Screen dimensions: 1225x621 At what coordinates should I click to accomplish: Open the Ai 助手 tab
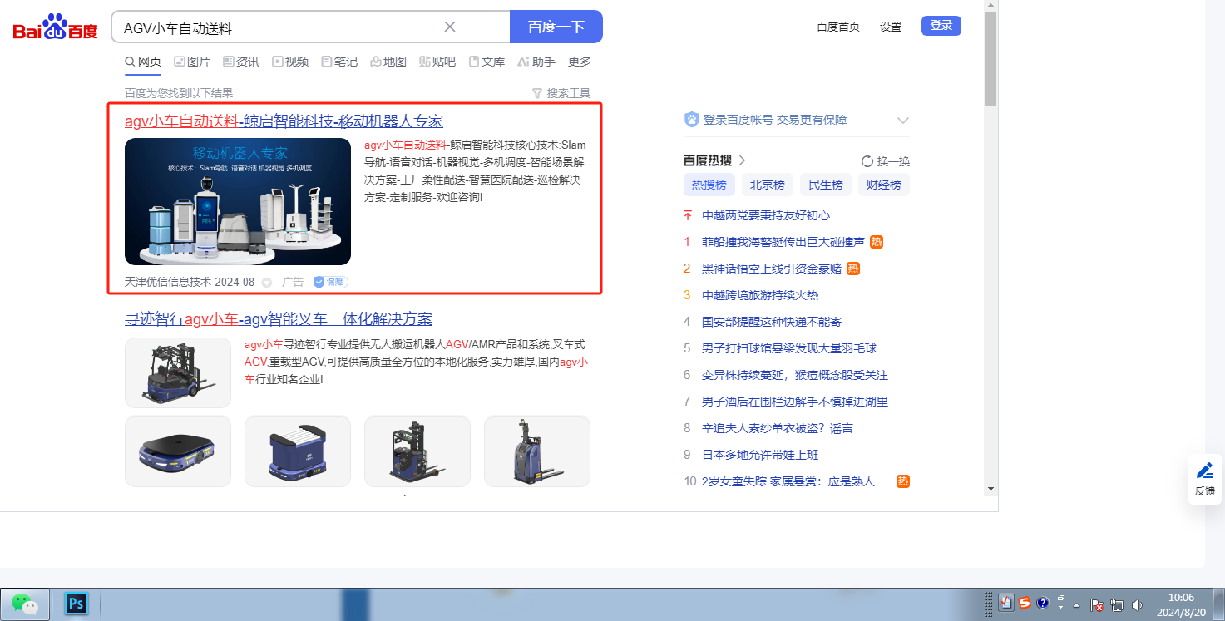tap(536, 62)
